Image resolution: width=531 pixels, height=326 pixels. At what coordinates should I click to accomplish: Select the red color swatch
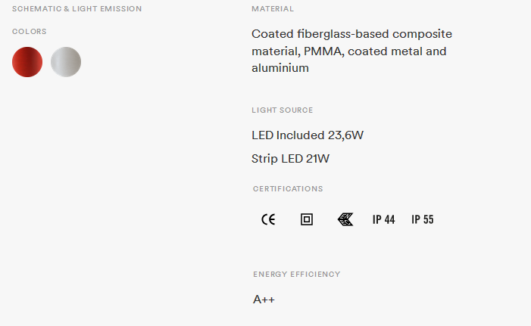click(27, 62)
